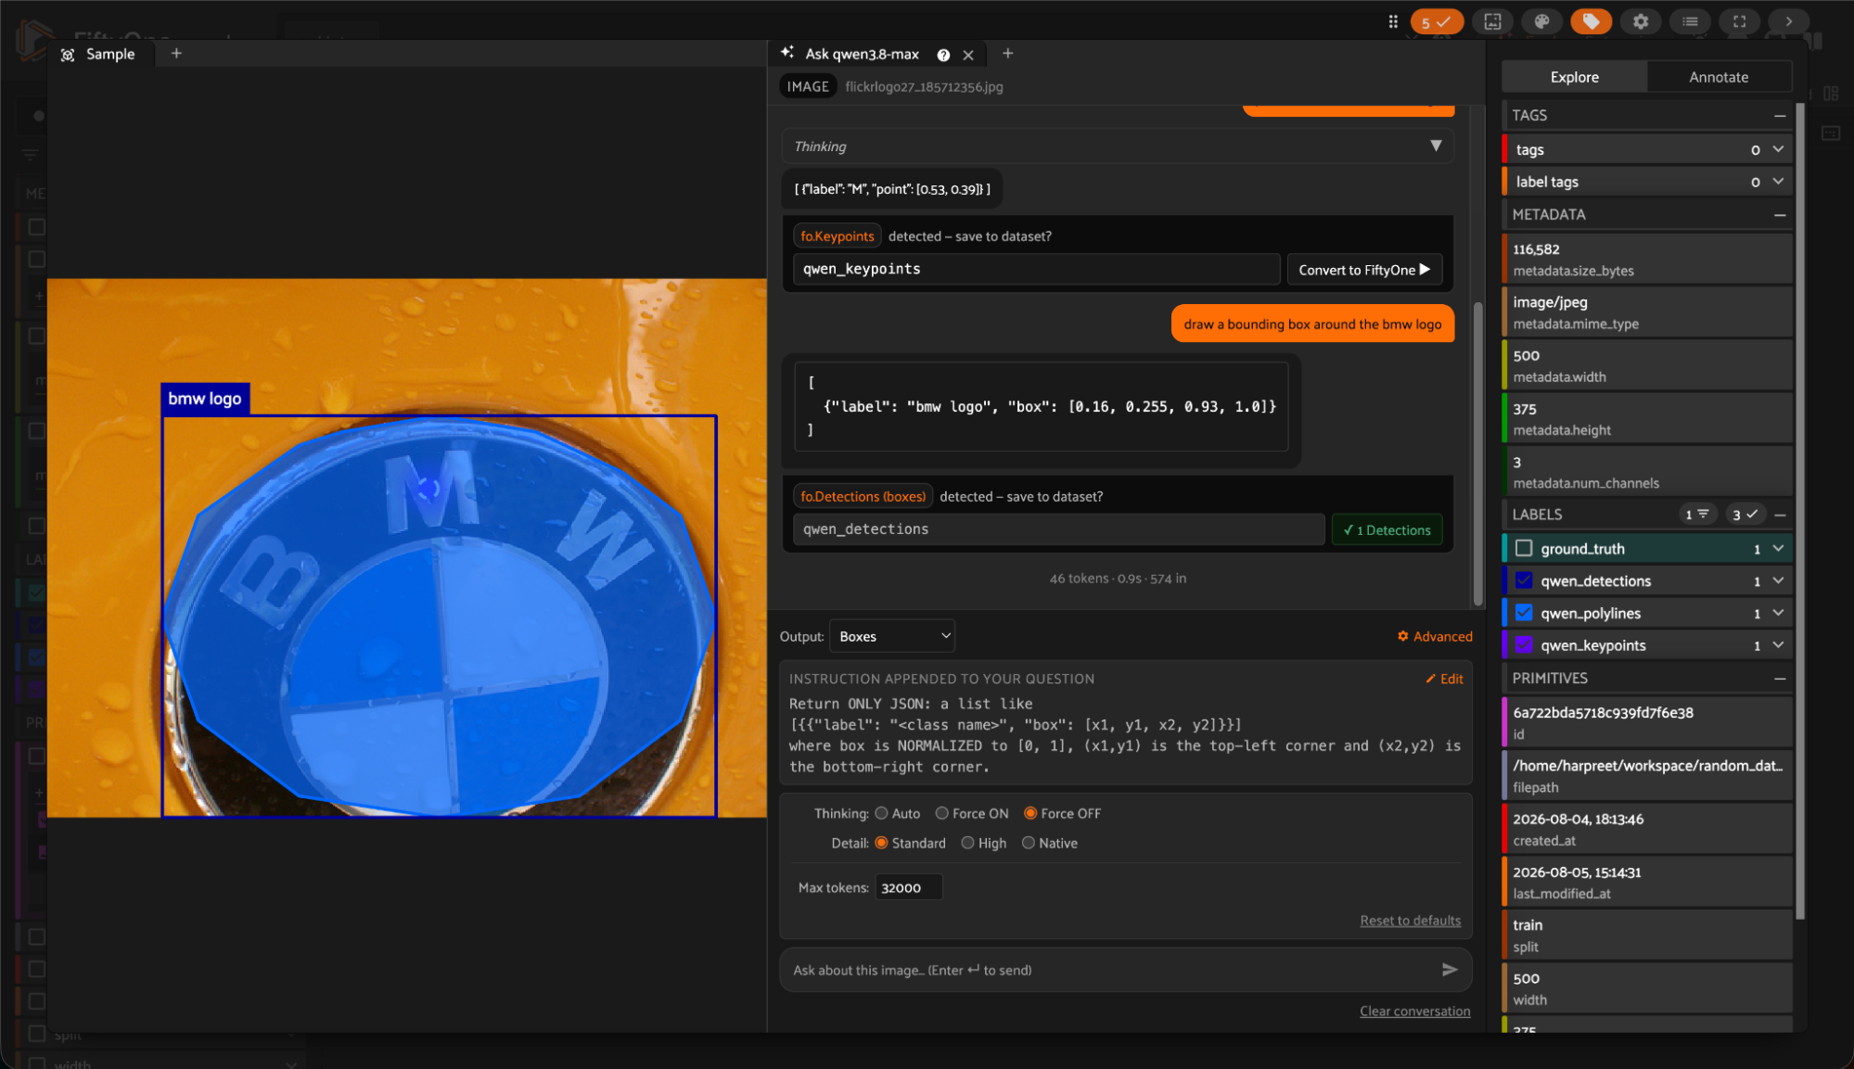Toggle fullscreen mode icon

1739,21
